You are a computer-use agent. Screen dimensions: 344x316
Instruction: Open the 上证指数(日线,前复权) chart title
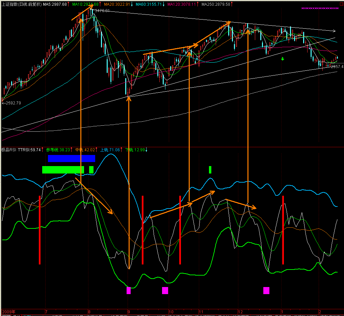coord(22,4)
